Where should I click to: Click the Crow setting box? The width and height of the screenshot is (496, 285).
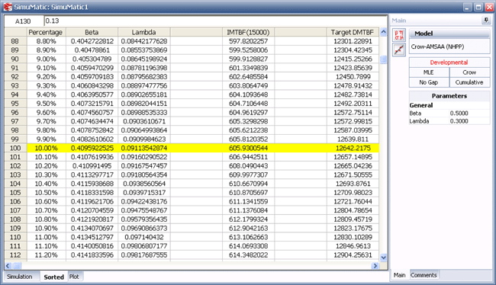(x=469, y=72)
